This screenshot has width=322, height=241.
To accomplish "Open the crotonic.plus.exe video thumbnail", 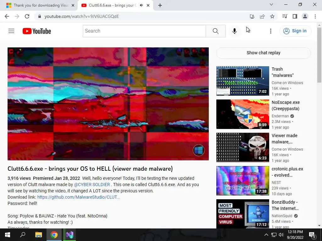I will tap(242, 180).
